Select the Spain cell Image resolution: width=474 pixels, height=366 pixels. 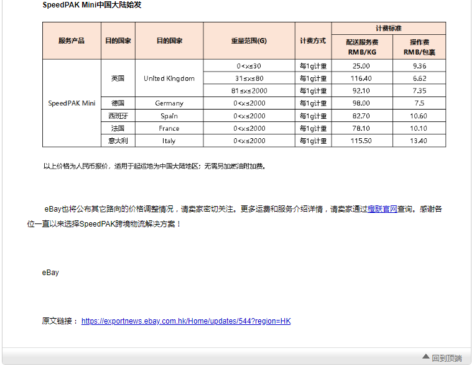tap(169, 116)
